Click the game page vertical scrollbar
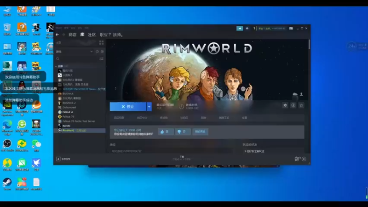 [309, 44]
